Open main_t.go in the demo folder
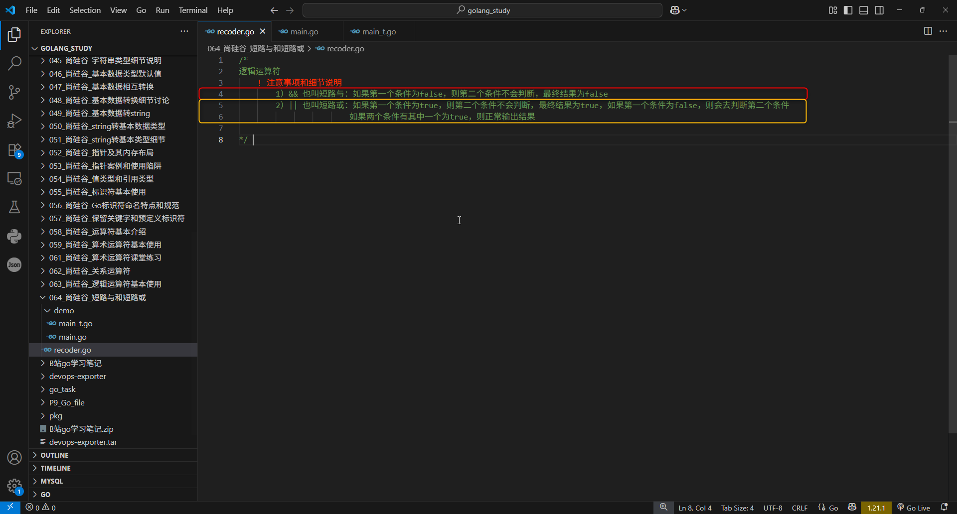The height and width of the screenshot is (514, 957). 113,323
